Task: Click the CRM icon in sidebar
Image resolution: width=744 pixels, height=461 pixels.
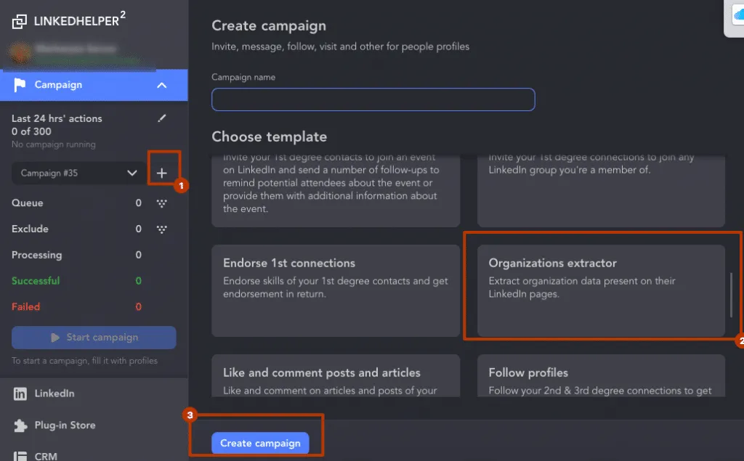Action: (x=20, y=456)
